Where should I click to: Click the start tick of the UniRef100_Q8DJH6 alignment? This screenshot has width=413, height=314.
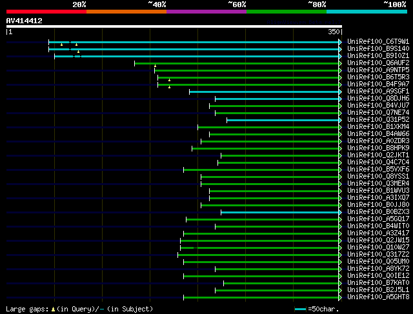(x=215, y=99)
